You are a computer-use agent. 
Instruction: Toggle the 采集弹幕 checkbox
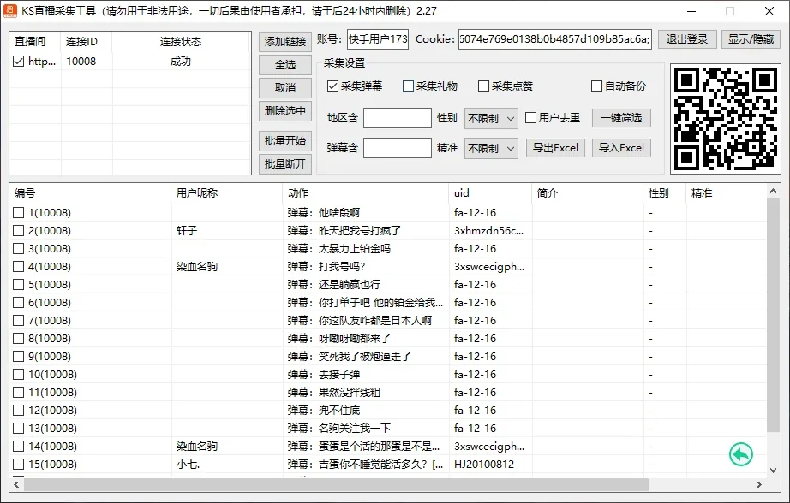[332, 86]
